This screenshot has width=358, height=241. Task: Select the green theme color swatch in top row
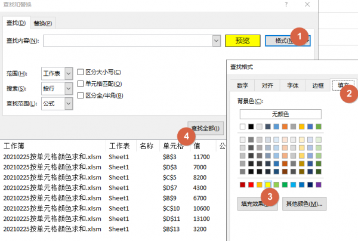[x=319, y=126]
